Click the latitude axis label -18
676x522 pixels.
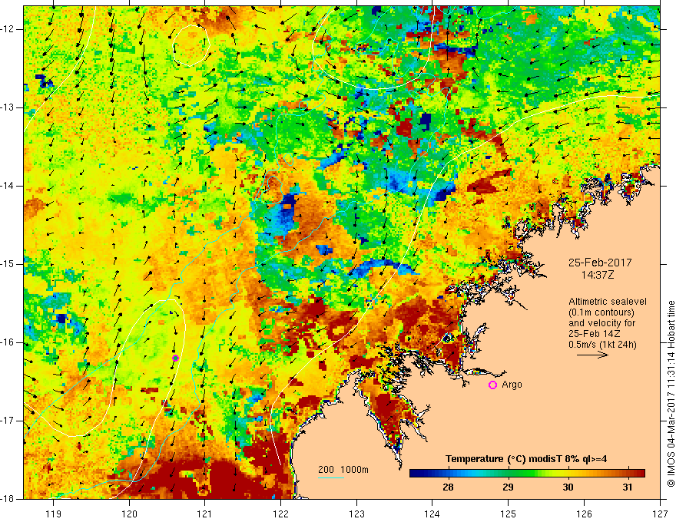[8, 499]
